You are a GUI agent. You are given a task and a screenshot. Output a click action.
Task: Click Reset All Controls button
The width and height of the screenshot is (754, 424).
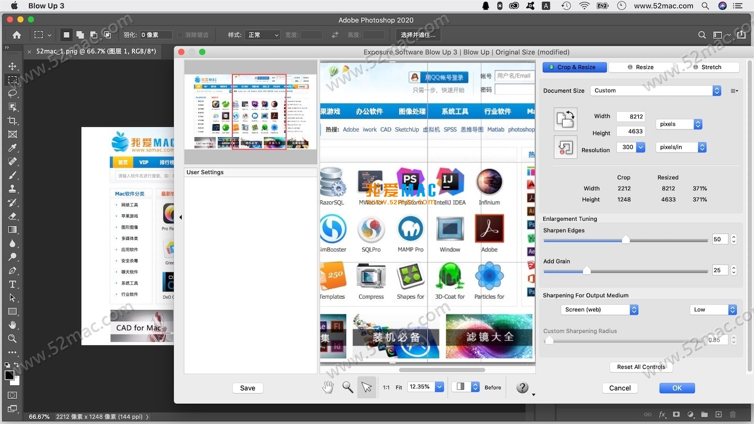coord(641,367)
